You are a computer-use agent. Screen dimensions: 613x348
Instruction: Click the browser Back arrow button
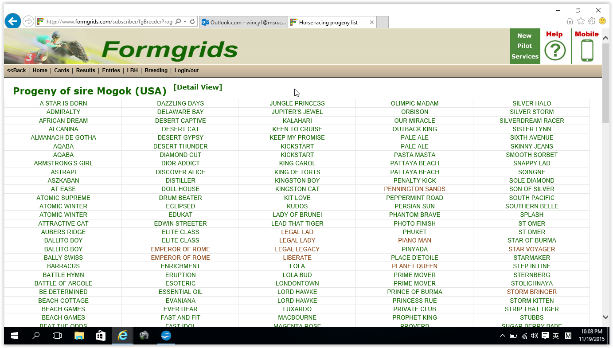tap(13, 21)
